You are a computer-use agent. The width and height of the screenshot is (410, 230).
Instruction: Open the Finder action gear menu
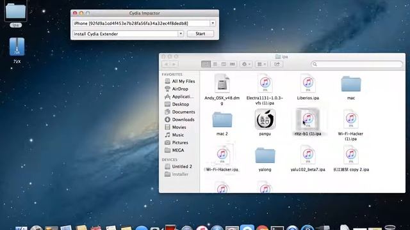246,64
